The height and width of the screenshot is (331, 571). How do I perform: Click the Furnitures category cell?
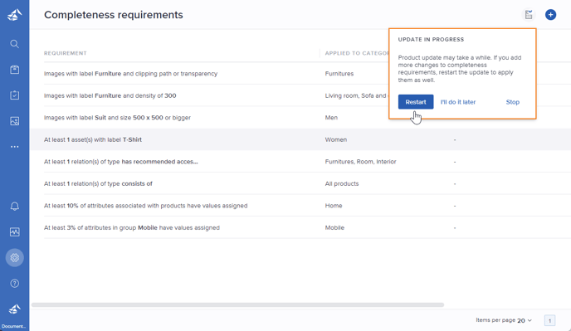click(339, 74)
